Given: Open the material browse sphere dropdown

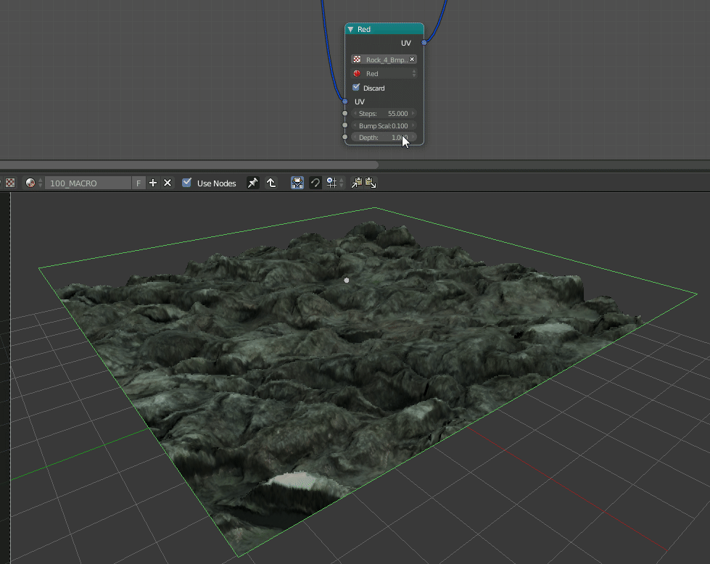Looking at the screenshot, I should click(x=33, y=183).
